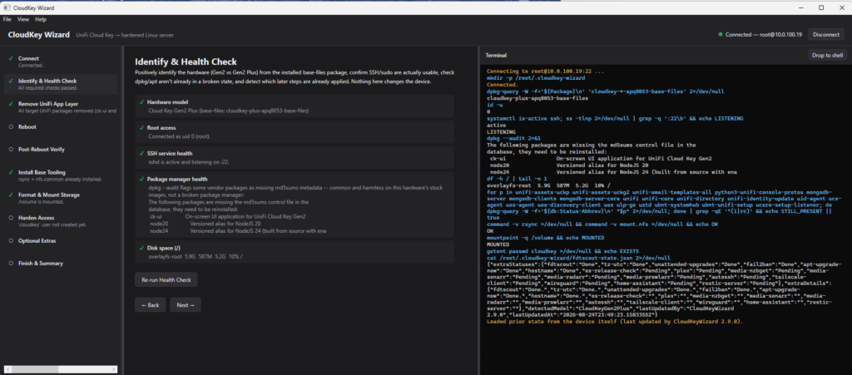The height and width of the screenshot is (375, 852).
Task: Open the View menu
Action: tap(23, 19)
